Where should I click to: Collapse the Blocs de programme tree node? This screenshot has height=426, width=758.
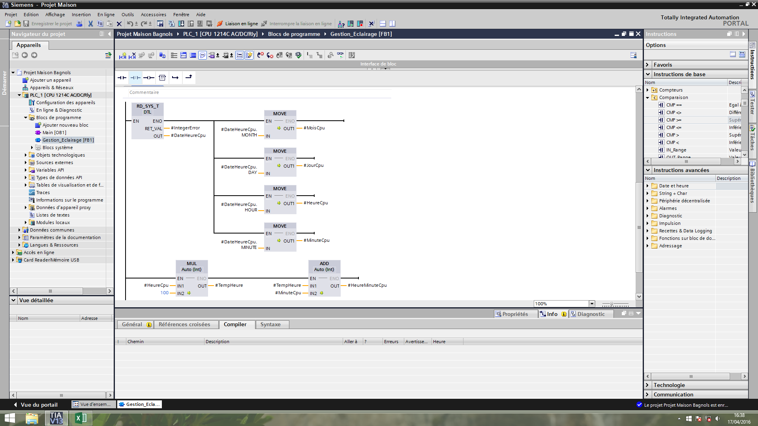coord(26,118)
